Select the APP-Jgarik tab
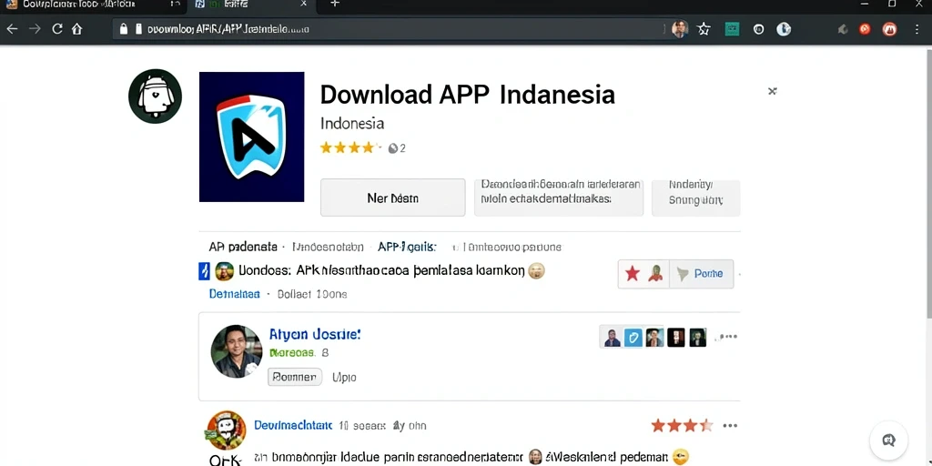 click(407, 247)
